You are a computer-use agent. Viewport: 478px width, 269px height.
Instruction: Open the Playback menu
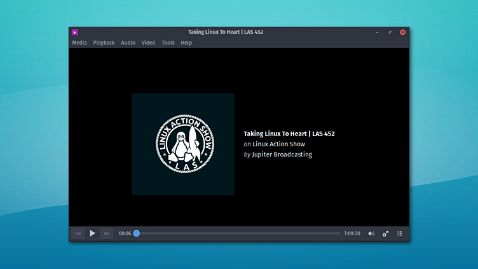104,43
